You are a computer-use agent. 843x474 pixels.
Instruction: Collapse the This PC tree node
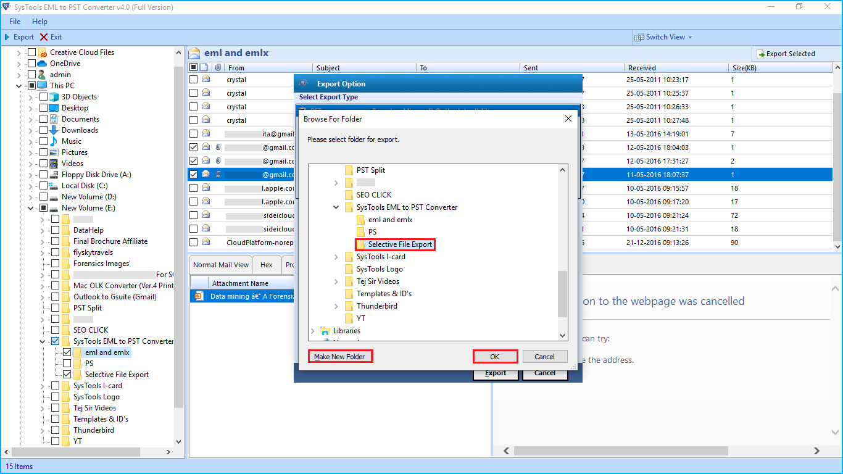coord(19,86)
